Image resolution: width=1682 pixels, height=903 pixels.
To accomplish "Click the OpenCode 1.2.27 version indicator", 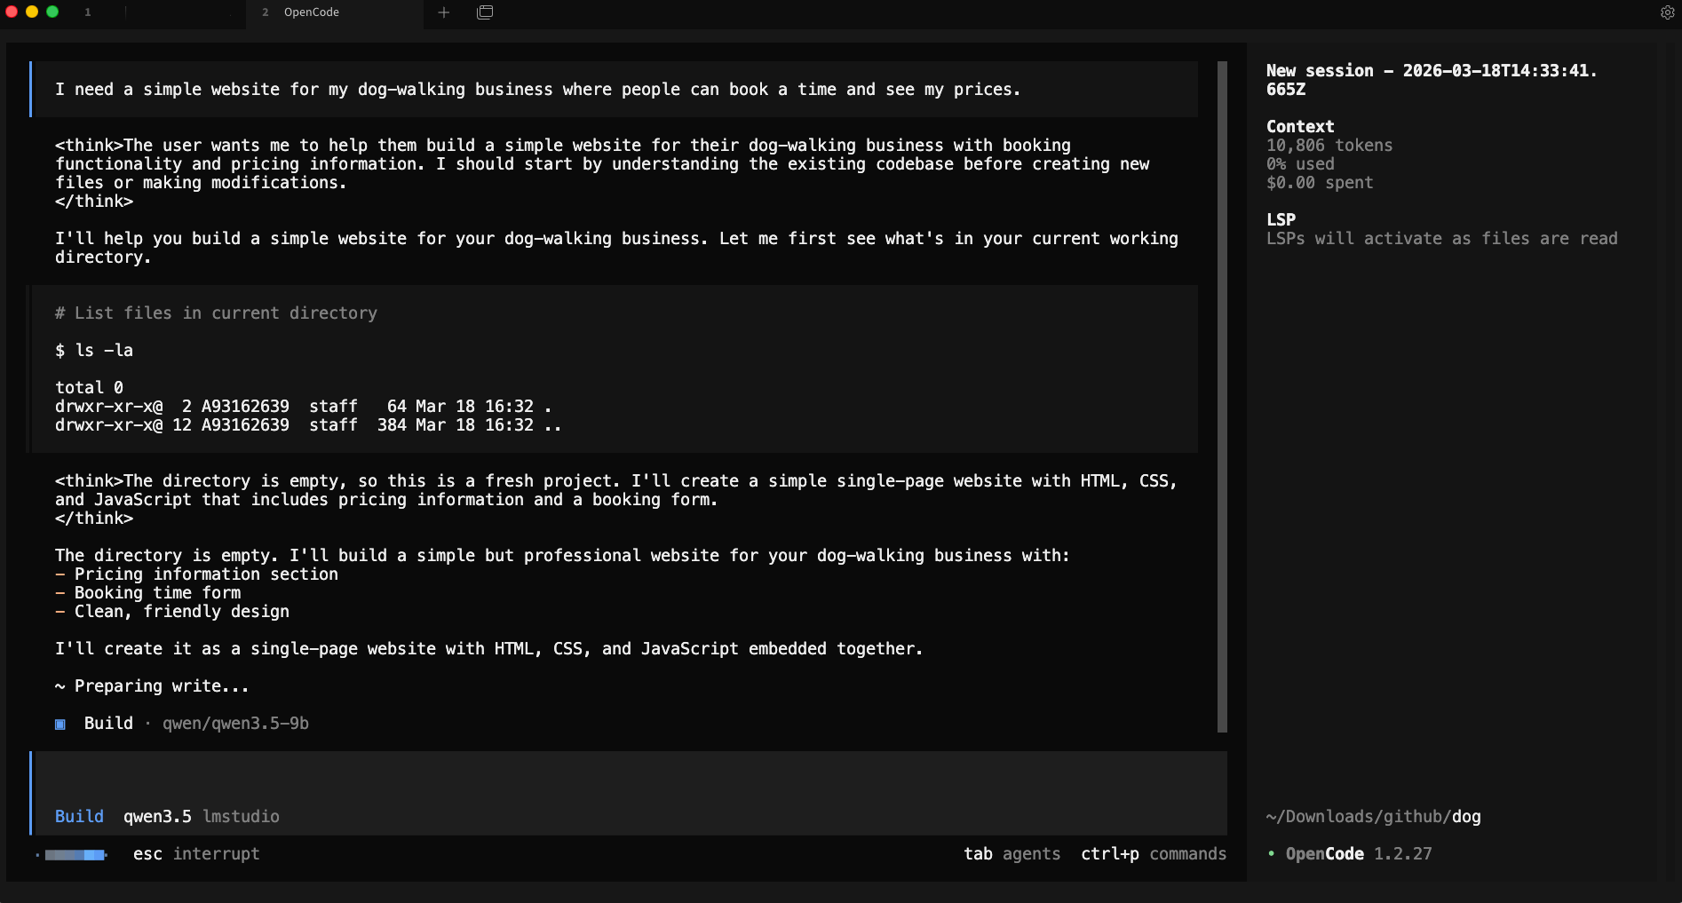I will coord(1352,853).
